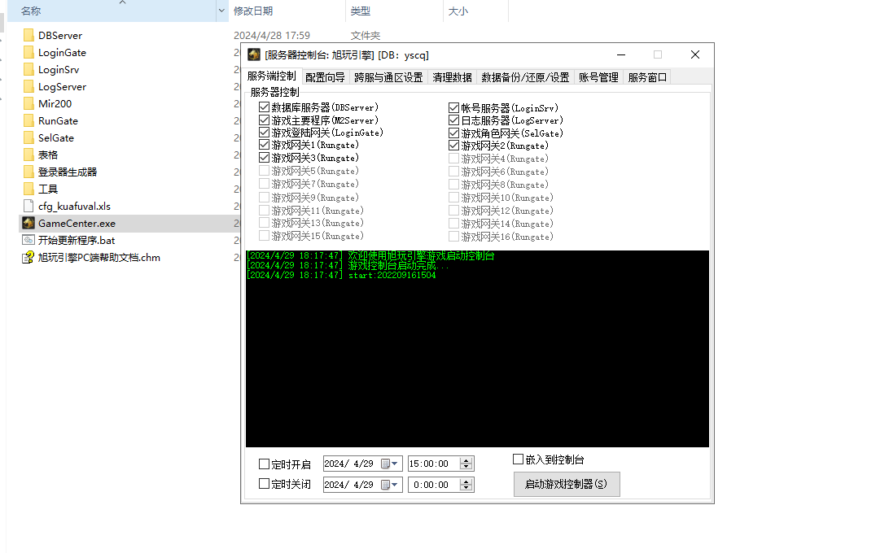Screen dimensions: 889x553
Task: Minimize the server console window
Action: [x=621, y=55]
